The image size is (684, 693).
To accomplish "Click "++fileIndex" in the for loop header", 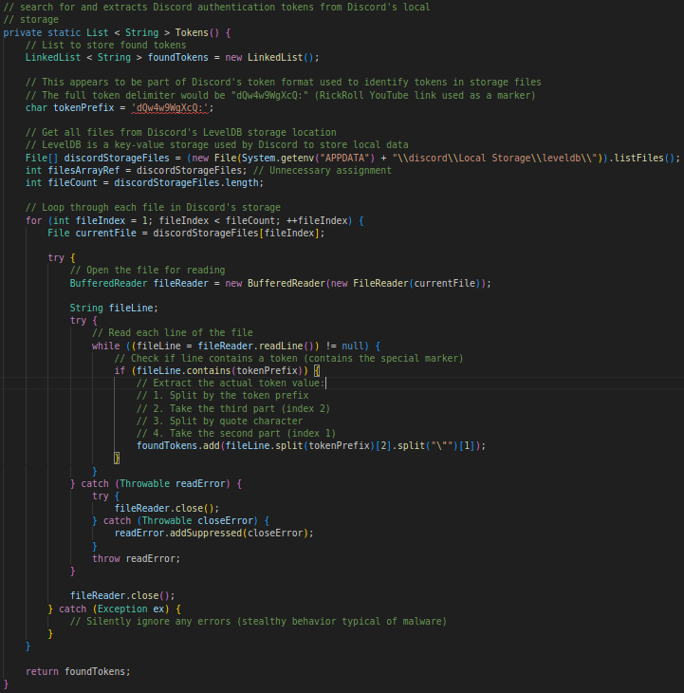I will pos(317,220).
